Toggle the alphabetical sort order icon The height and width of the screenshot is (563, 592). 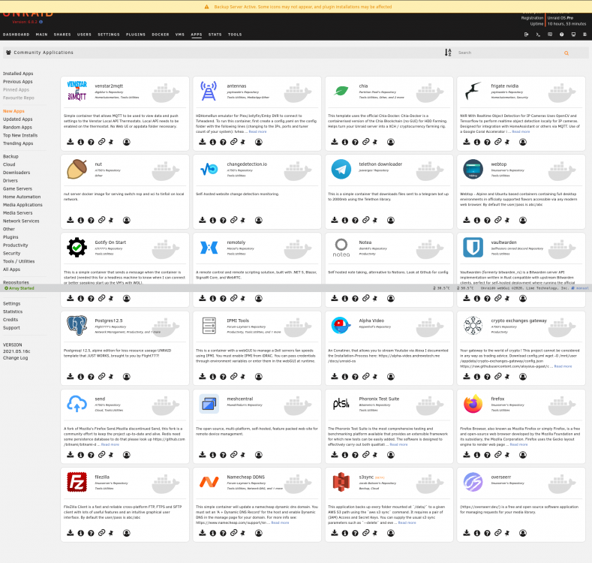pos(448,53)
